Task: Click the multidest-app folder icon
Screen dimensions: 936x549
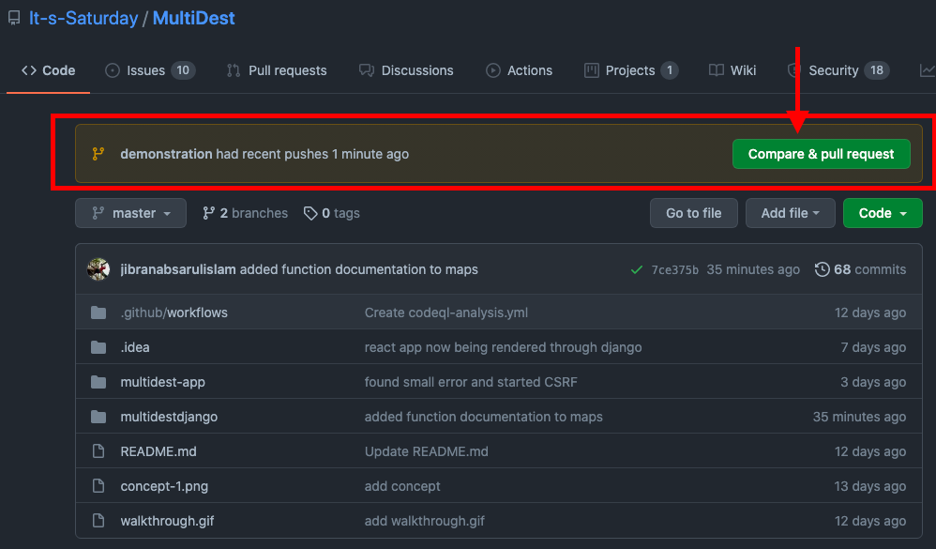Action: tap(98, 382)
